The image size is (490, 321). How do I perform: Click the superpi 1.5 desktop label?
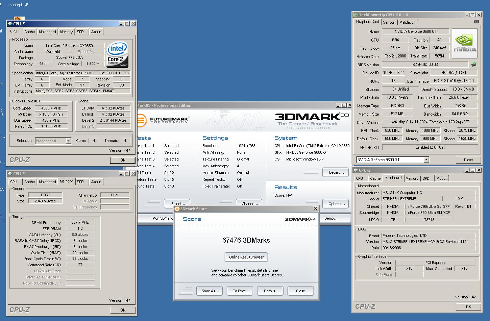[19, 5]
